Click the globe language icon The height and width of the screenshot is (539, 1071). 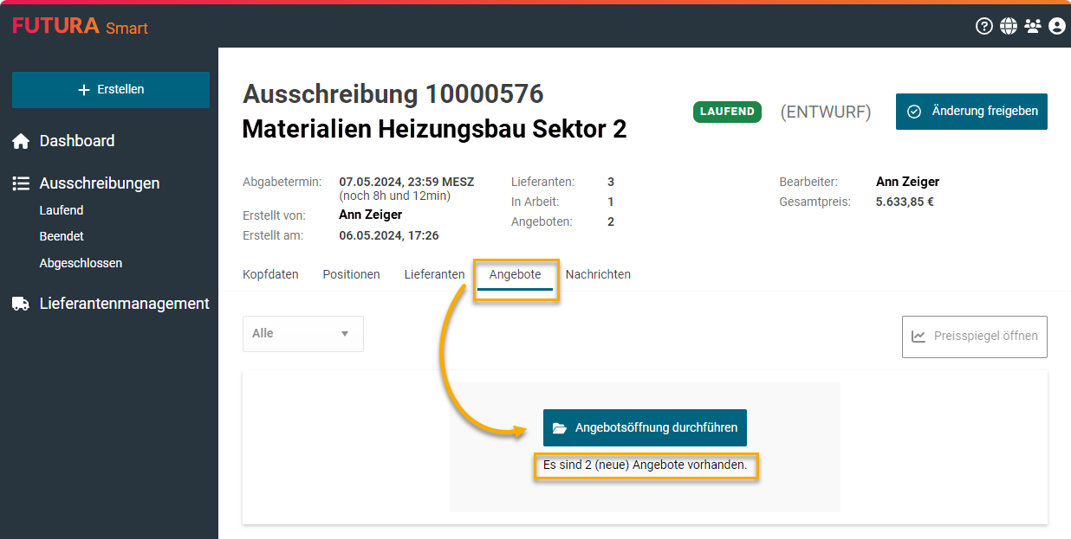click(1008, 26)
